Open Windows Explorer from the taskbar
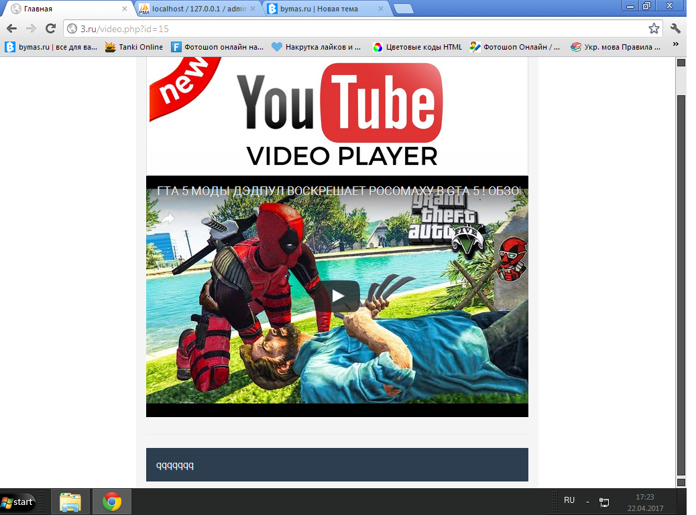 pyautogui.click(x=70, y=502)
